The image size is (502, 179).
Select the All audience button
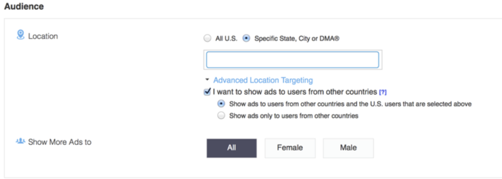coord(231,148)
